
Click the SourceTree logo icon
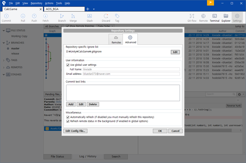tap(4, 3)
